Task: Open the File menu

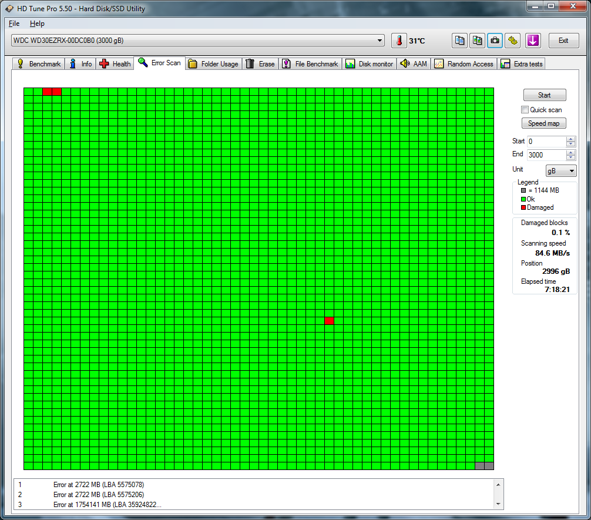Action: pos(14,24)
